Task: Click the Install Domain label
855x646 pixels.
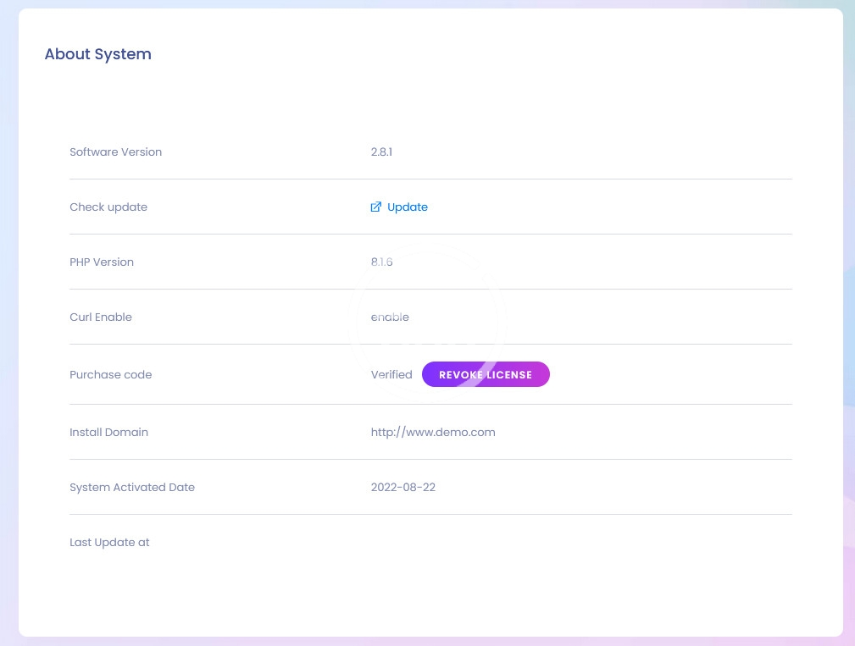Action: [108, 433]
